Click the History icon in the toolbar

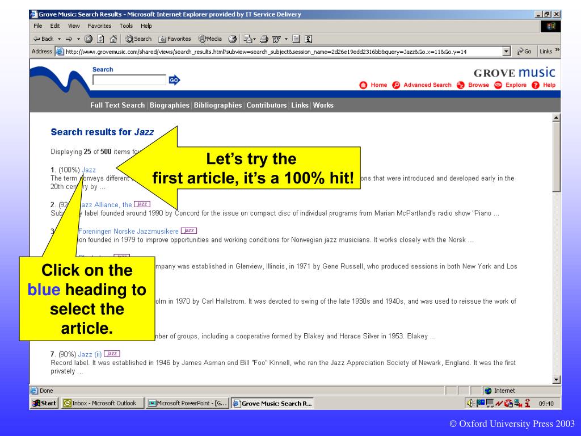[232, 39]
